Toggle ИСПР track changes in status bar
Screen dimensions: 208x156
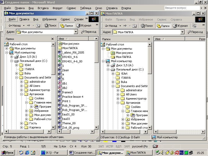point(109,146)
